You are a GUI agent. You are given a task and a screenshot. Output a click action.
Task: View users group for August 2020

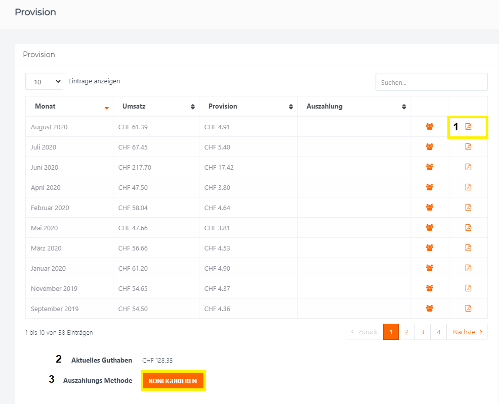430,127
